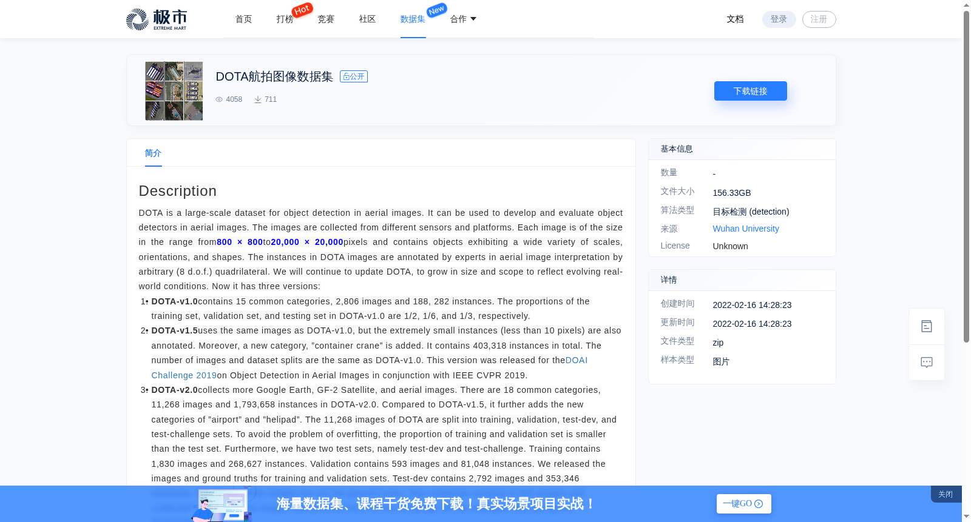Click the 公开 public badge
Image resolution: width=971 pixels, height=522 pixels.
click(354, 76)
